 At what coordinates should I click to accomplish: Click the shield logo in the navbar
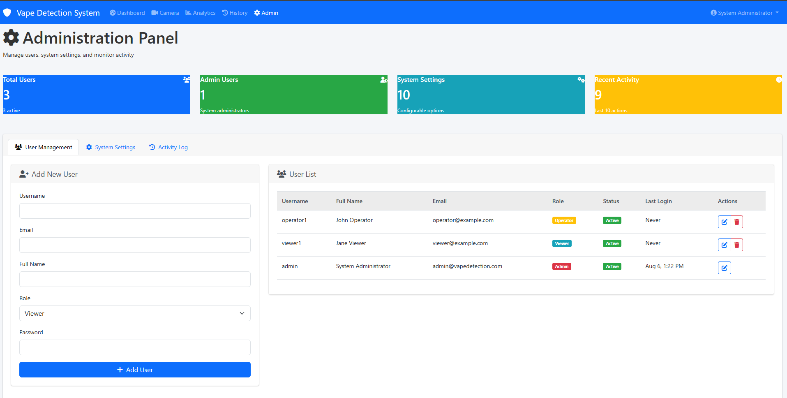[x=7, y=13]
